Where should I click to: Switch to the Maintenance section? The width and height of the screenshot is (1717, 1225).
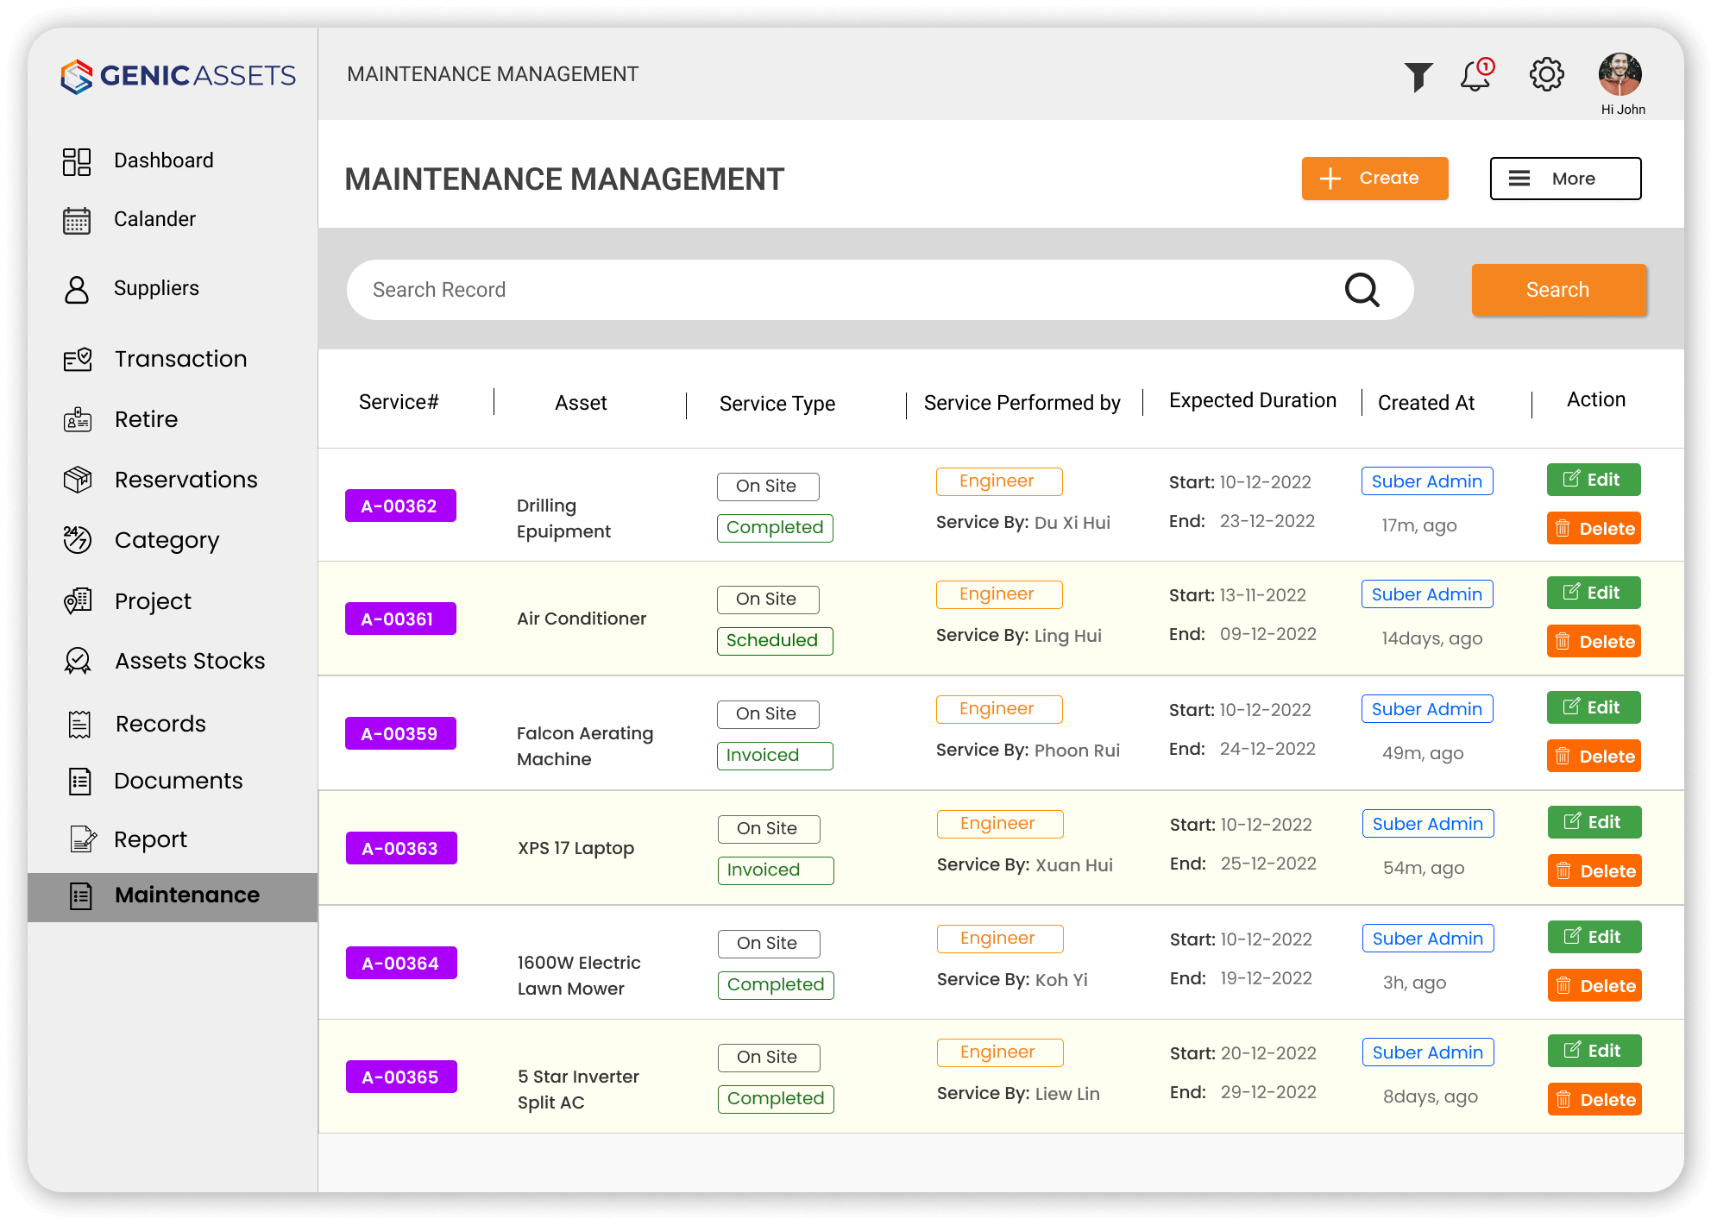(x=186, y=895)
